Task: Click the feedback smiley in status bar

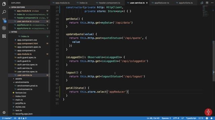Action: (x=207, y=118)
